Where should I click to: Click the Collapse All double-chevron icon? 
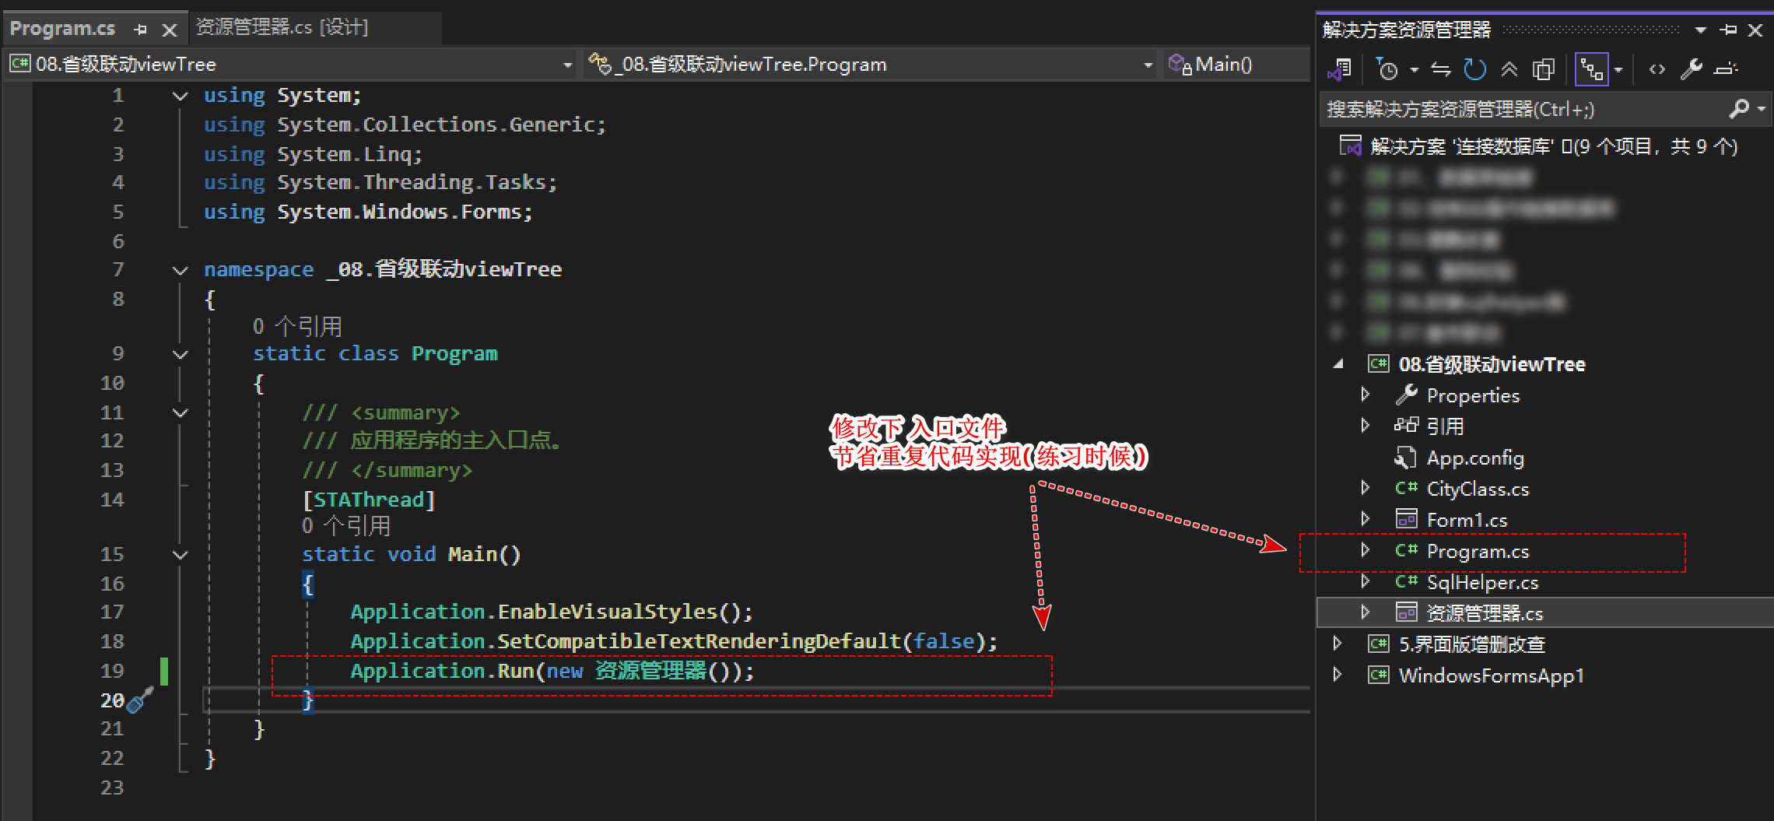(1509, 70)
